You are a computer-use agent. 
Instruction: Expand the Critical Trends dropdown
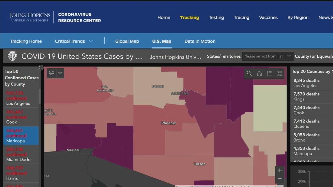click(74, 41)
